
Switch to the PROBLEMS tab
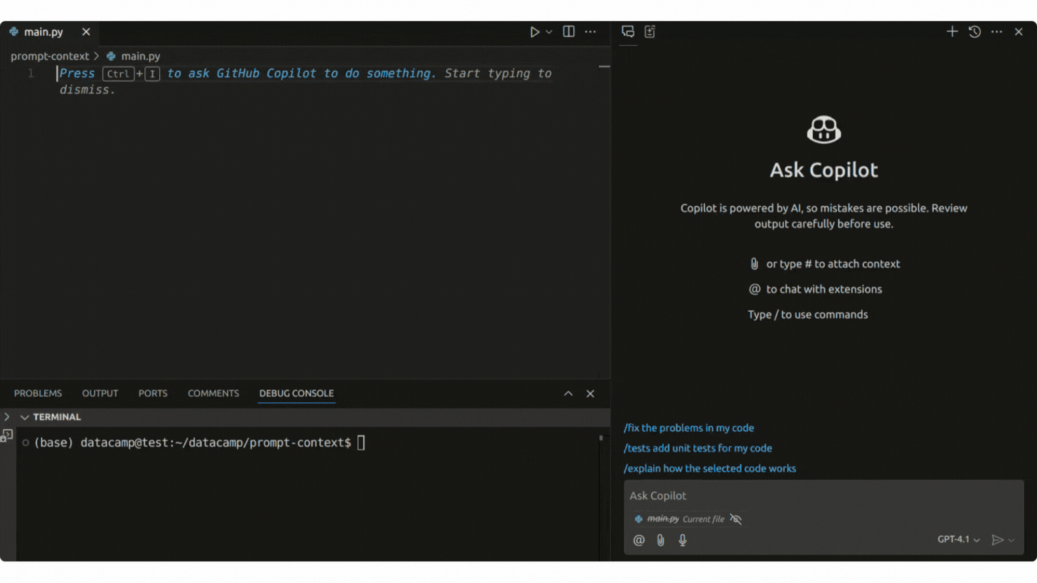tap(38, 393)
